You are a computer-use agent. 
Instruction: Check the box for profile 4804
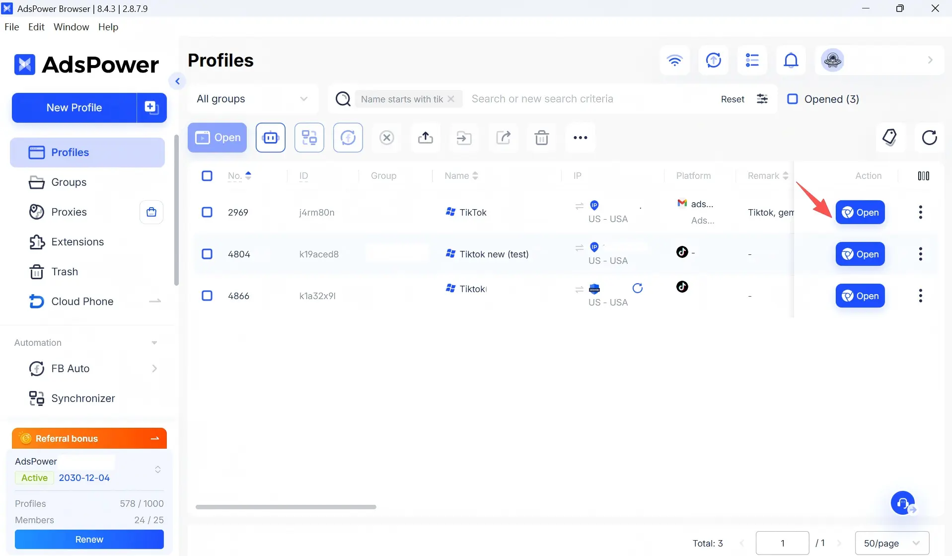207,254
